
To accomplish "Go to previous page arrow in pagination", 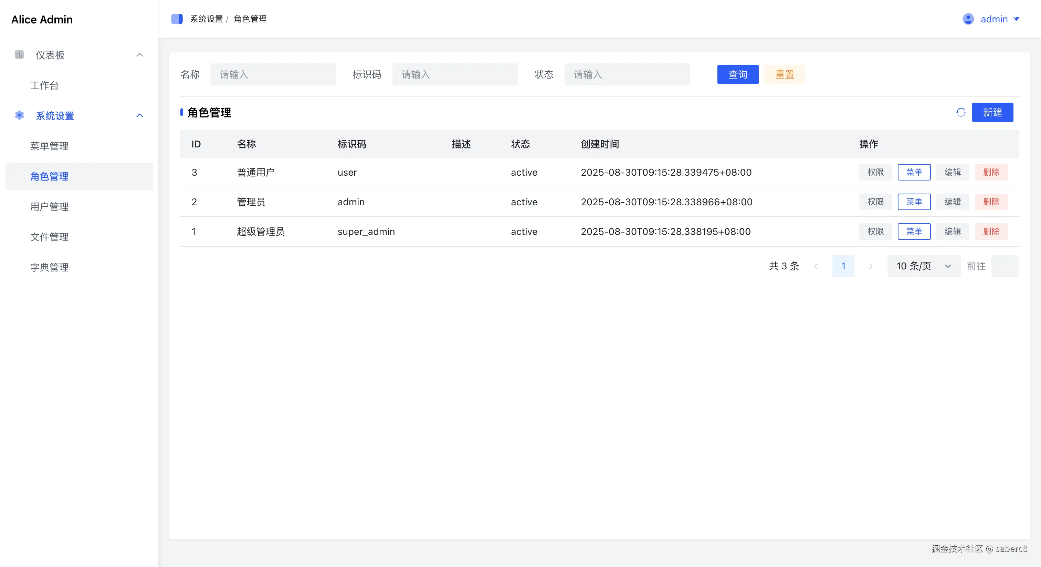I will coord(816,266).
